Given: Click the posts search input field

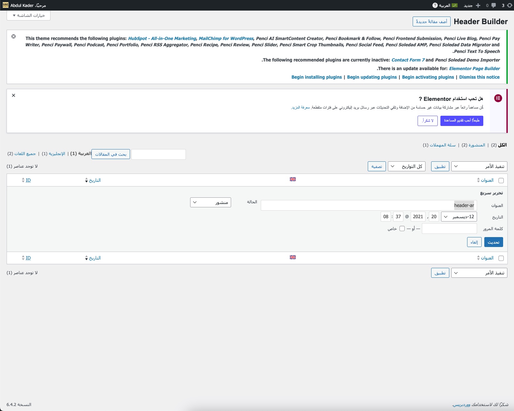Looking at the screenshot, I should [x=158, y=154].
